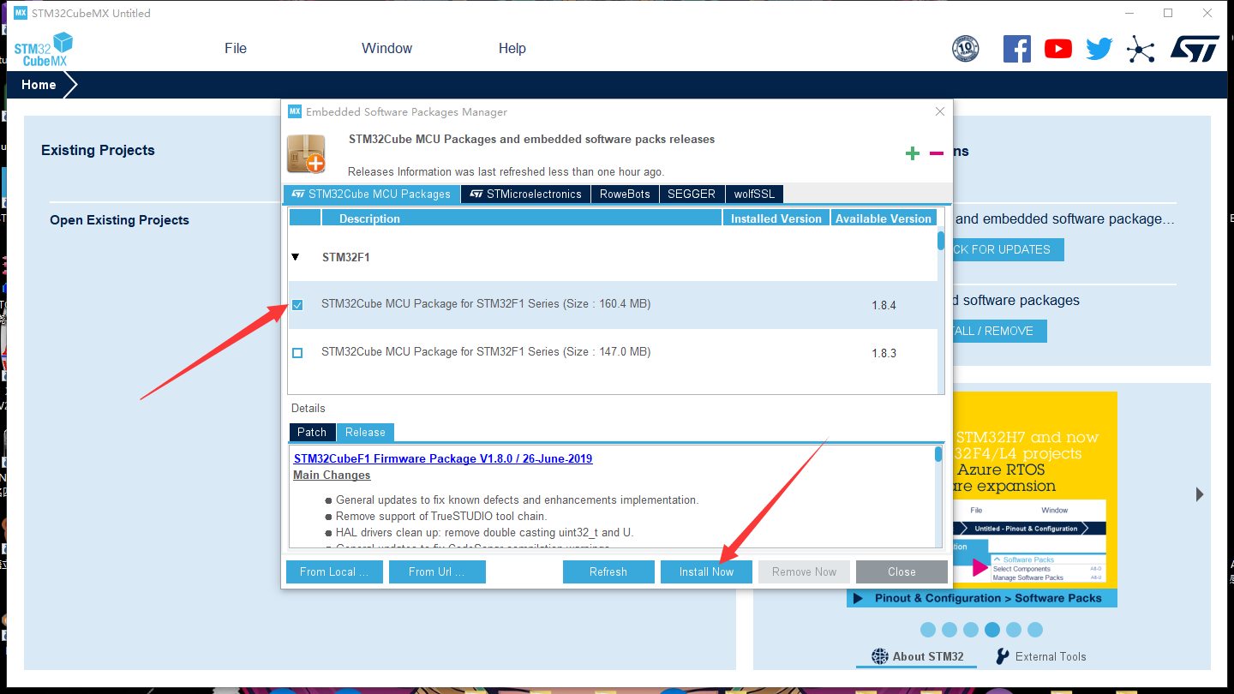Open the File menu
The width and height of the screenshot is (1234, 694).
click(236, 49)
